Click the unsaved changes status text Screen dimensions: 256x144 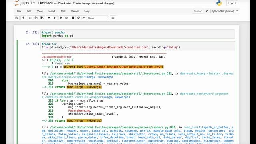click(x=103, y=4)
